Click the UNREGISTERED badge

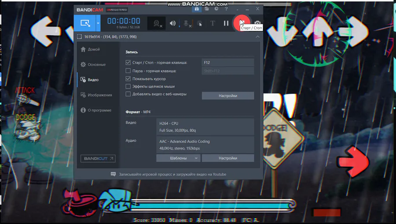[x=117, y=10]
